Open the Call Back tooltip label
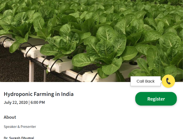 [x=145, y=81]
